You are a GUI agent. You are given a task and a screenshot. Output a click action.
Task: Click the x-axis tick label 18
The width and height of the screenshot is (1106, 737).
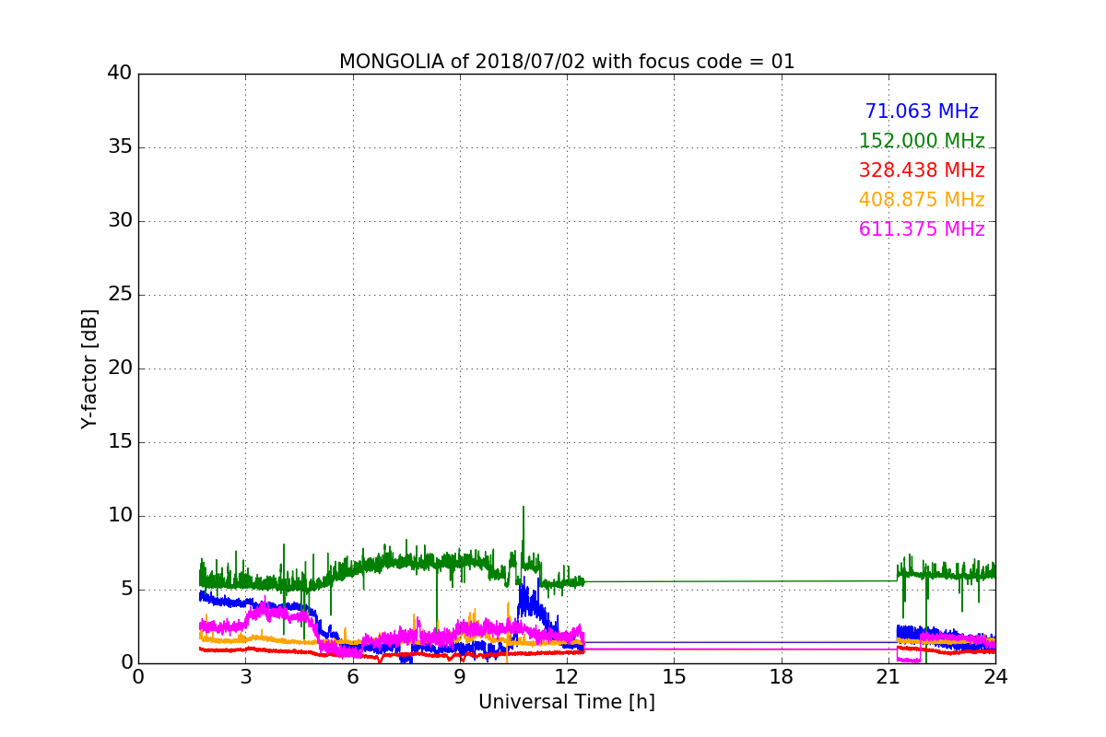coord(782,677)
